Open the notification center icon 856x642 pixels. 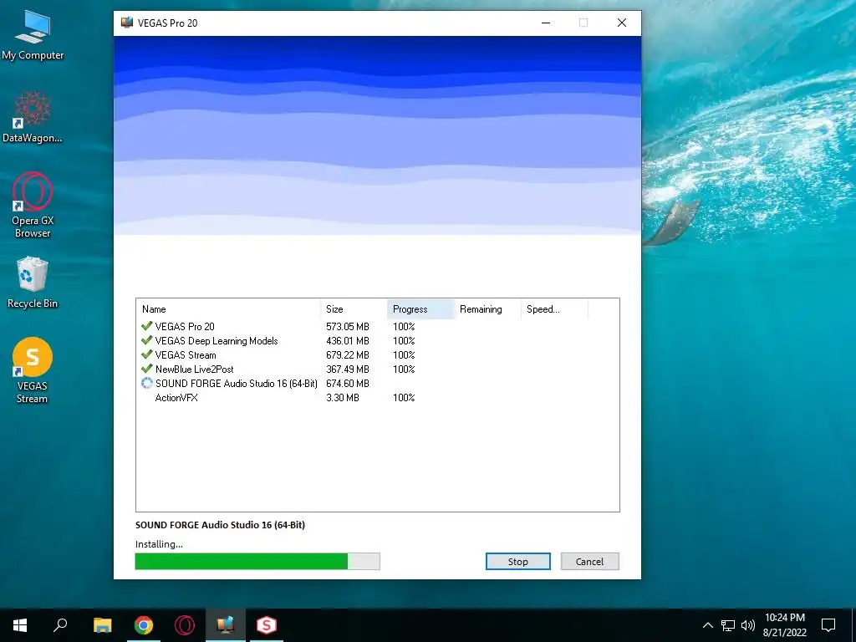[828, 625]
